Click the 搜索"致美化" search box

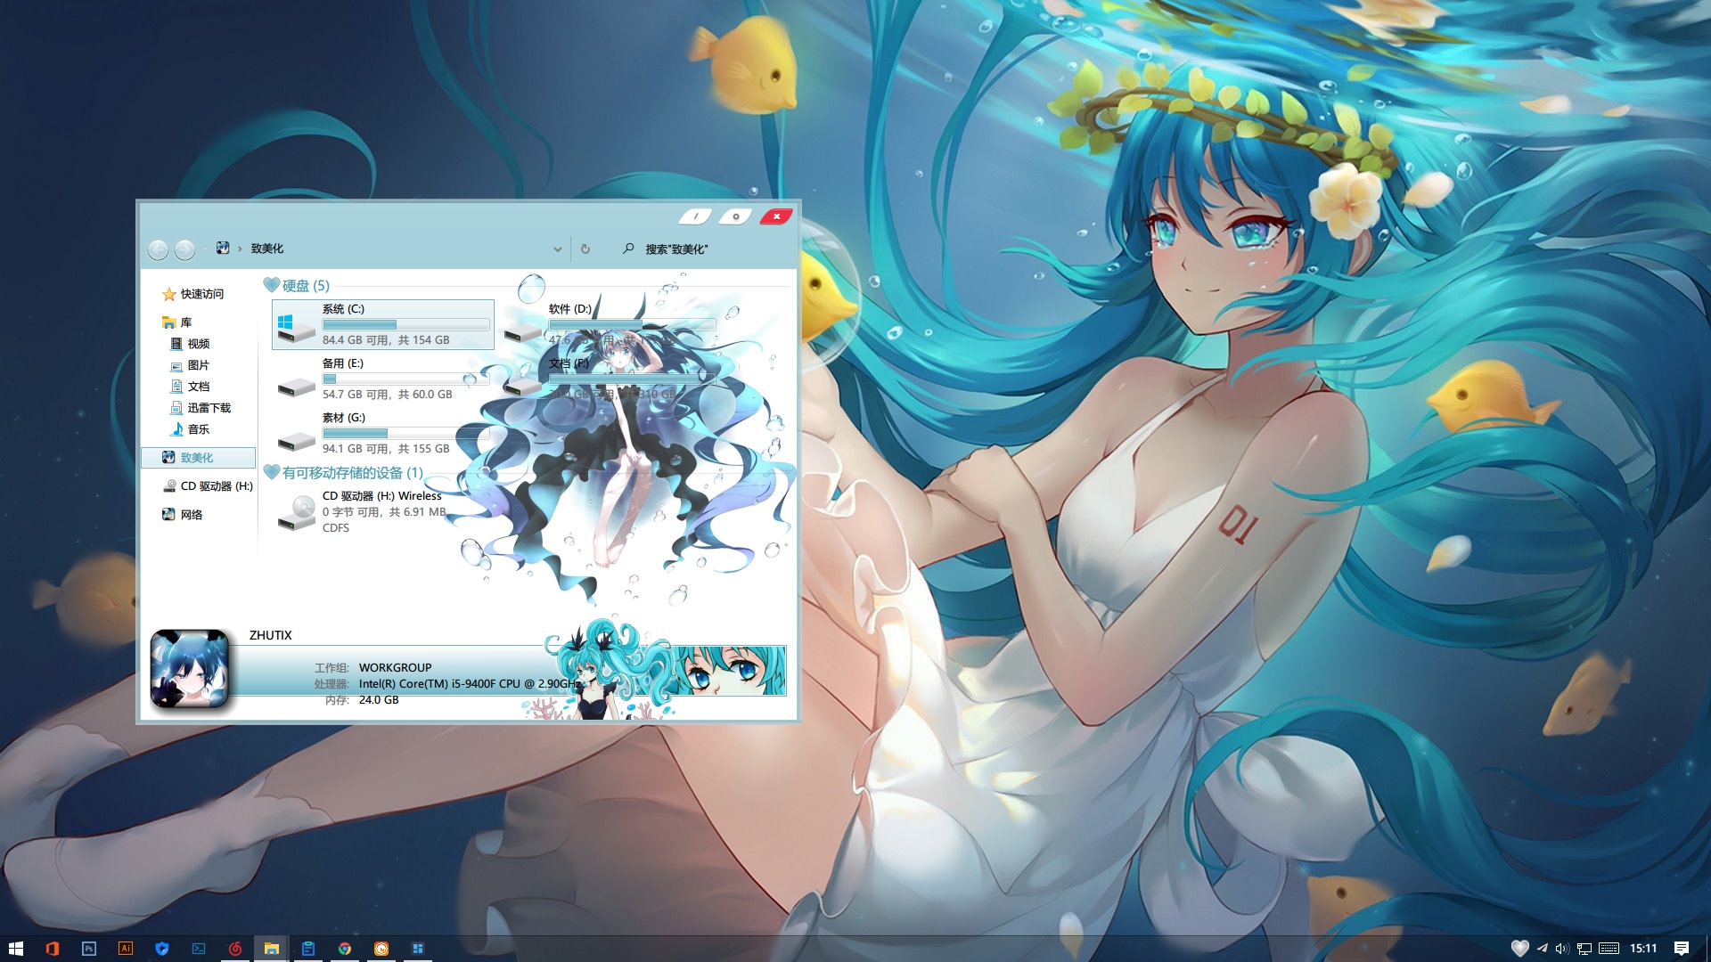click(x=675, y=249)
